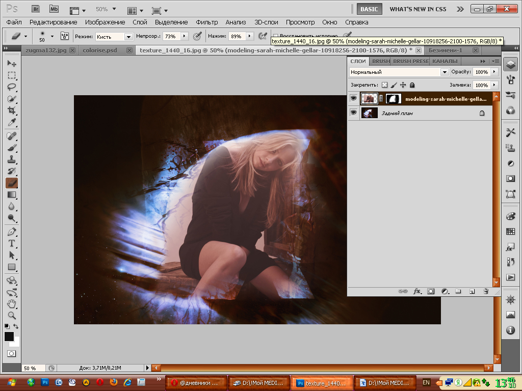
Task: Click the foreground color swatch
Action: (9, 337)
